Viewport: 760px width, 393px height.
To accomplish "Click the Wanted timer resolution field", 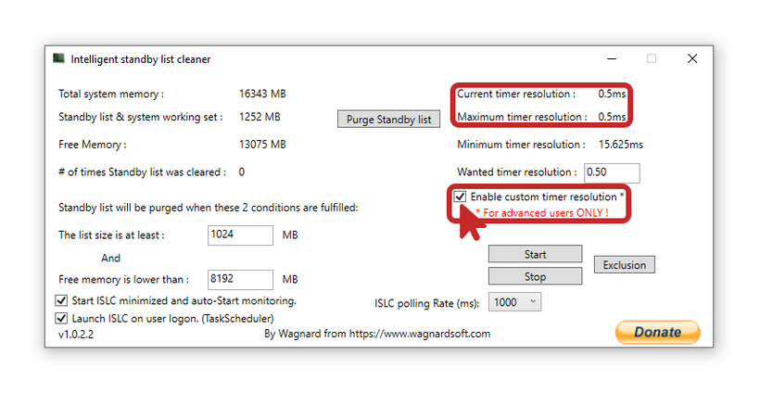I will tap(612, 172).
